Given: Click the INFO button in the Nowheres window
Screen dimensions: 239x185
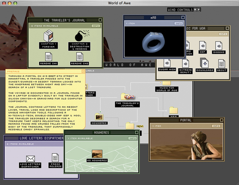Looking at the screenshot, I should (x=133, y=138).
